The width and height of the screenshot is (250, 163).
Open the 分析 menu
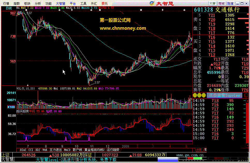coord(38,3)
